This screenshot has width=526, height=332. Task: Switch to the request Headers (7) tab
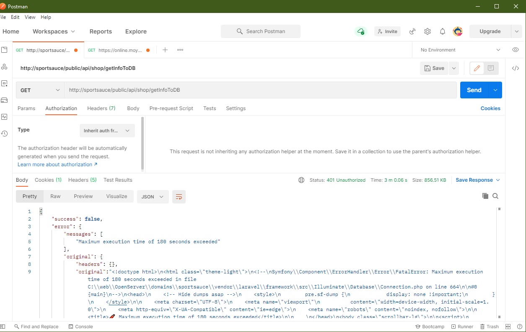101,108
